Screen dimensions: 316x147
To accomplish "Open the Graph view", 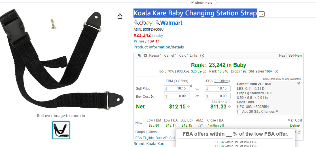I will pyautogui.click(x=140, y=132).
